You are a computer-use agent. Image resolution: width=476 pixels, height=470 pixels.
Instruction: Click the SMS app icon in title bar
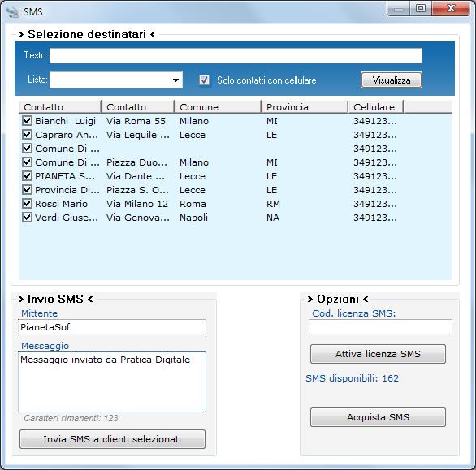pyautogui.click(x=13, y=12)
